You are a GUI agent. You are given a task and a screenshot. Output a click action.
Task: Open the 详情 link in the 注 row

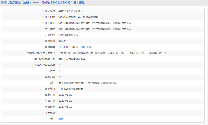click(61, 119)
